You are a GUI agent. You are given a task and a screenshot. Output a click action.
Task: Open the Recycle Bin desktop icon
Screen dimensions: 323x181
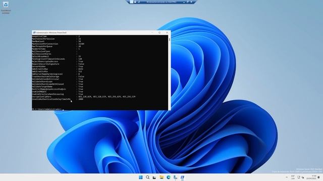(x=6, y=8)
